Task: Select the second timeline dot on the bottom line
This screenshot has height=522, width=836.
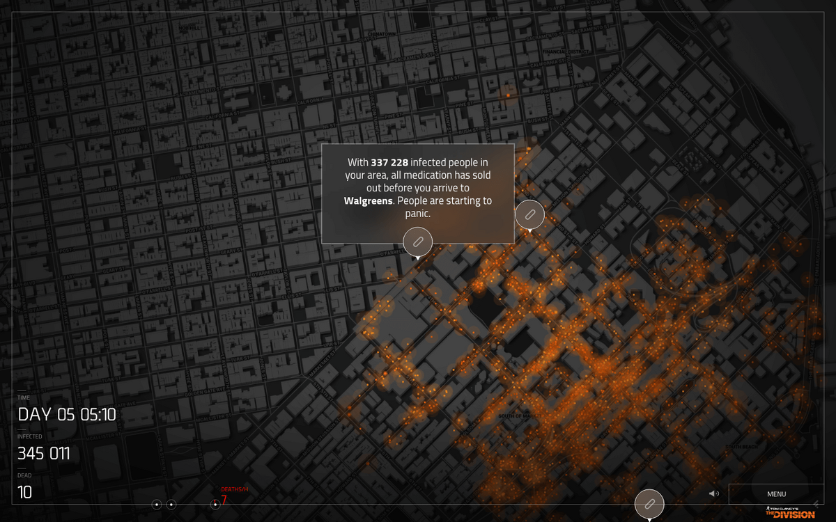Action: (x=171, y=504)
